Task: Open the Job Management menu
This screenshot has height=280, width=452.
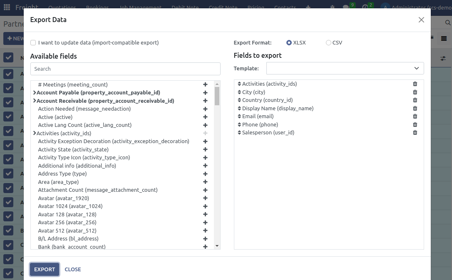Action: pos(140,7)
